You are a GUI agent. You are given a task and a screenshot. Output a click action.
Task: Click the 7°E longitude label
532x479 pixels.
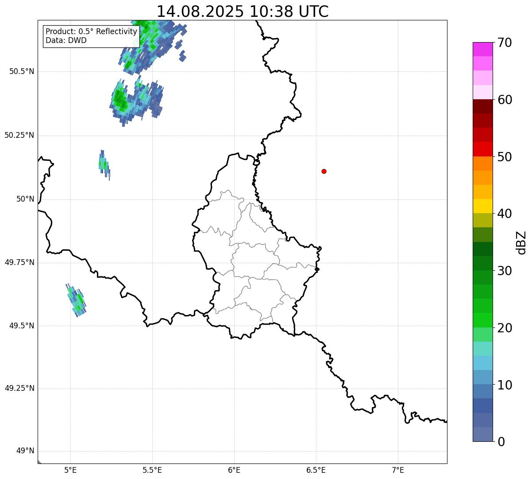coord(398,470)
